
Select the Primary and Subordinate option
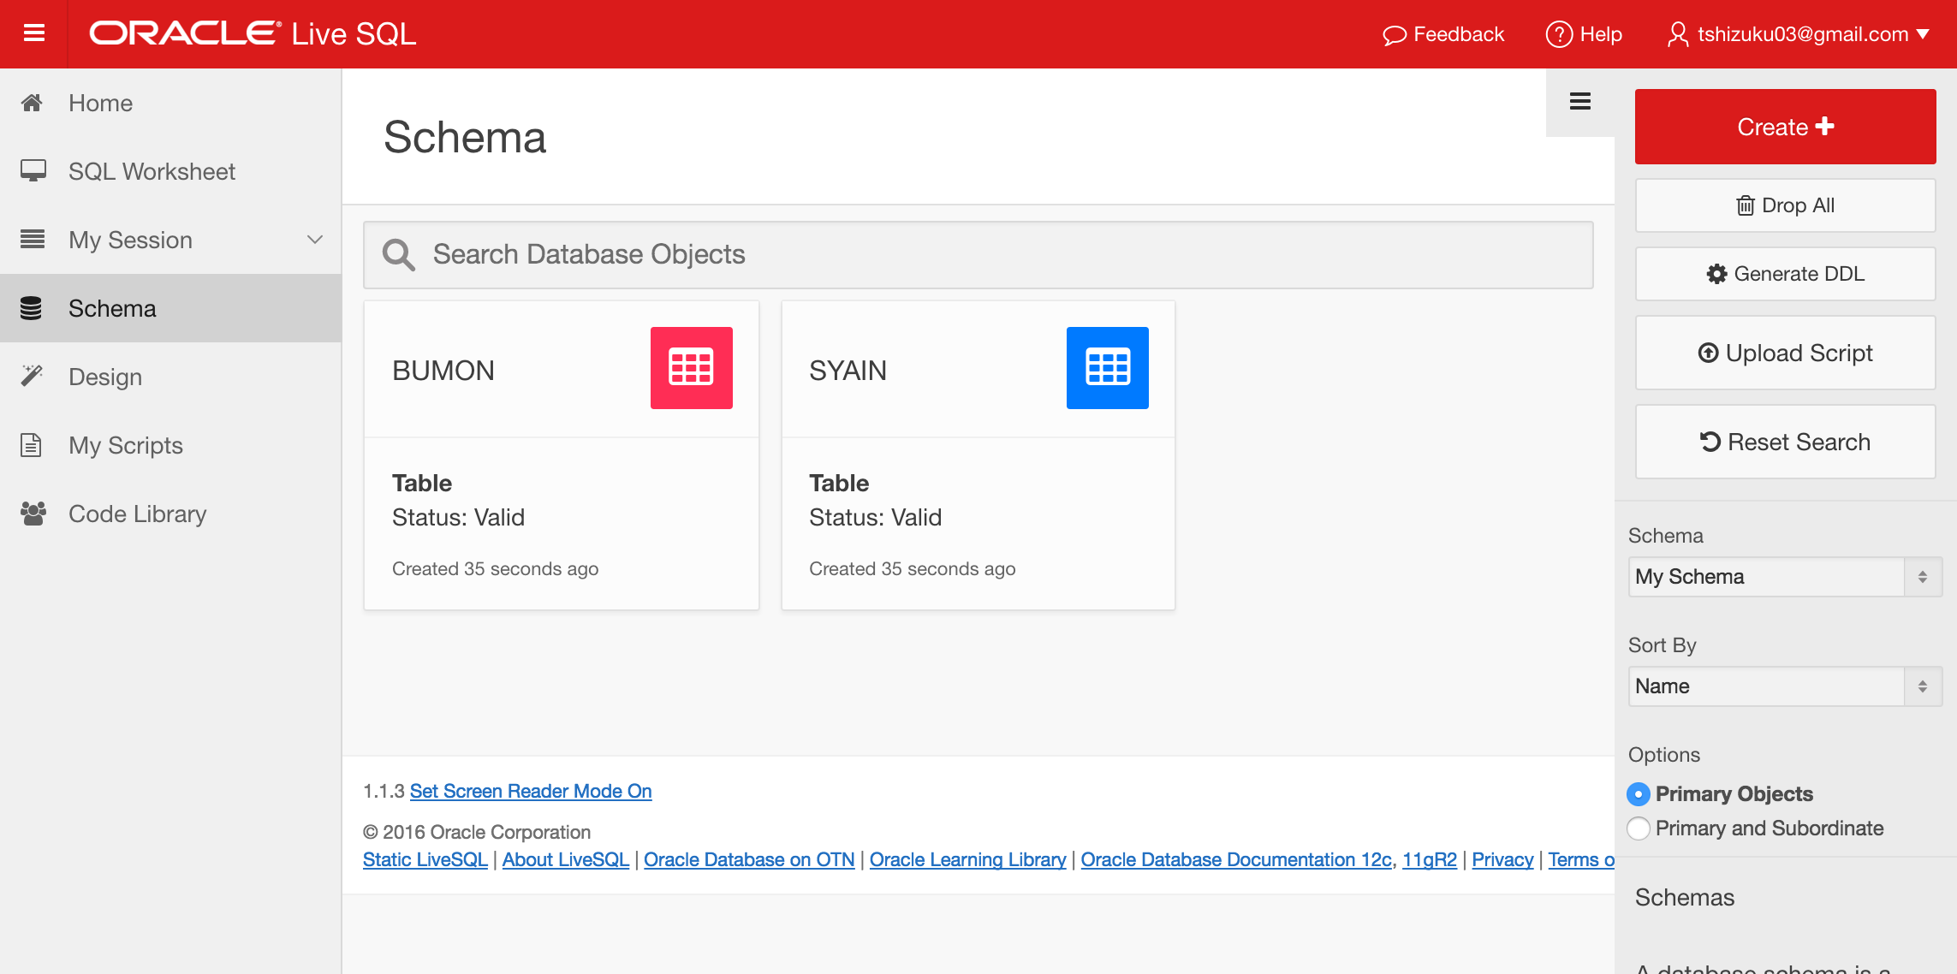(x=1638, y=828)
